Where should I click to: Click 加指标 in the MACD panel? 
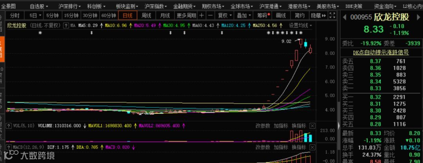(x=281, y=147)
